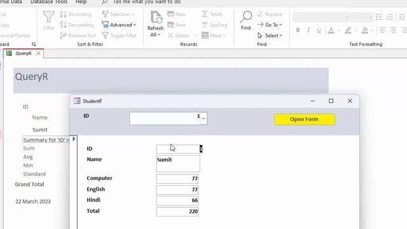Click '22 March 2023' date in report
This screenshot has width=407, height=229.
(33, 202)
